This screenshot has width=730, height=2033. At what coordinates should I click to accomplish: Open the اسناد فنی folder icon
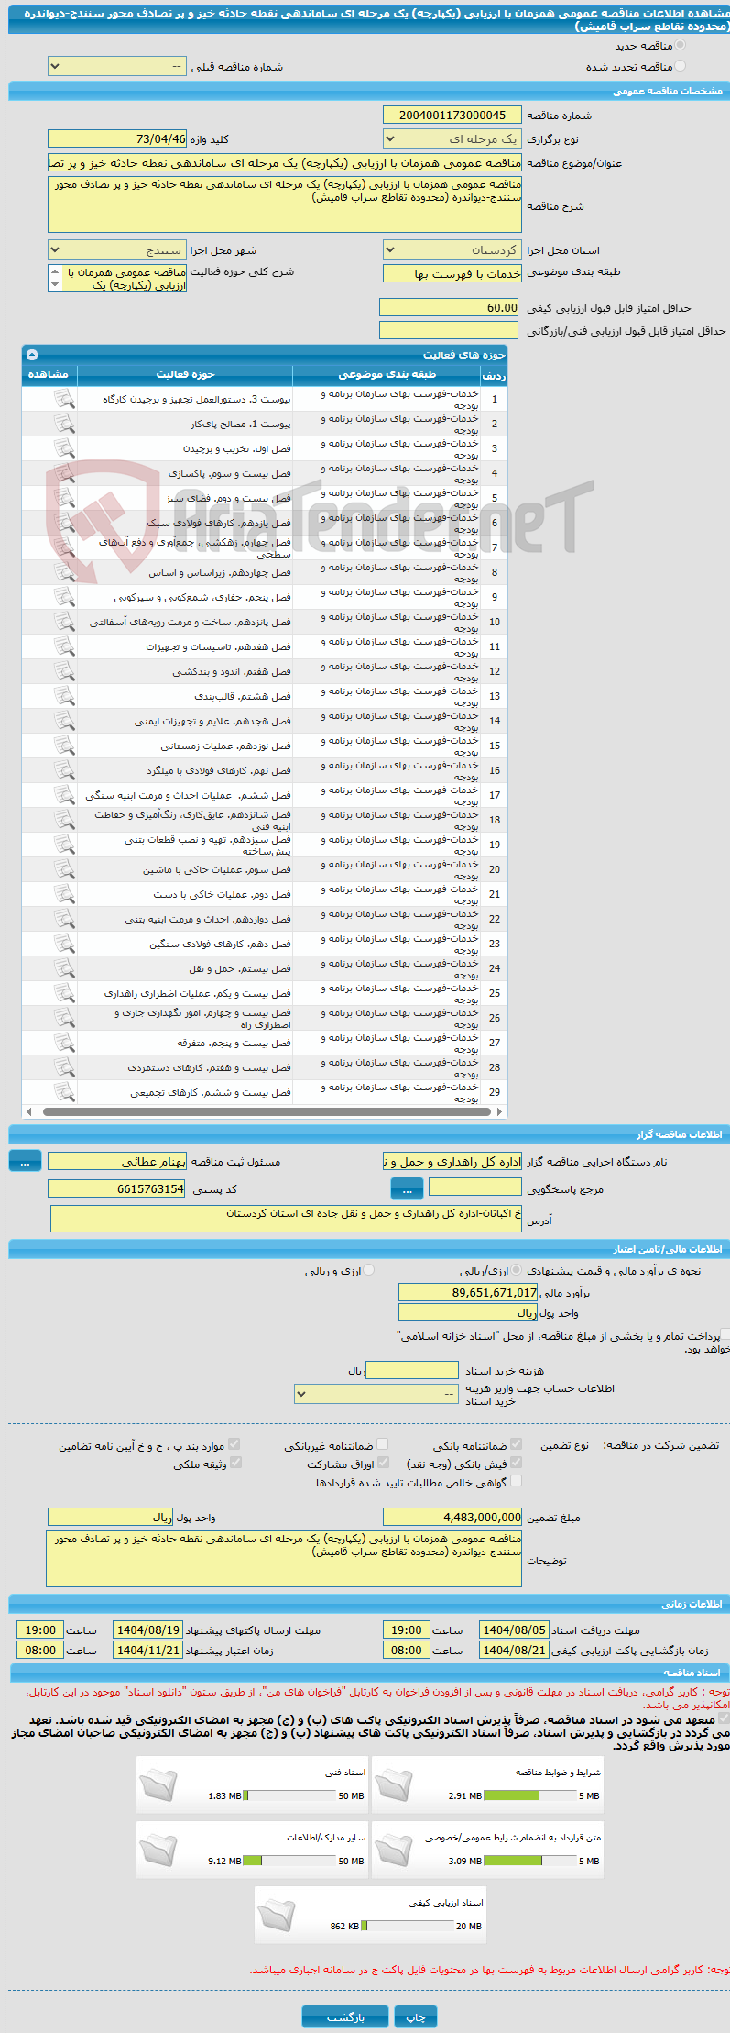[x=158, y=1784]
